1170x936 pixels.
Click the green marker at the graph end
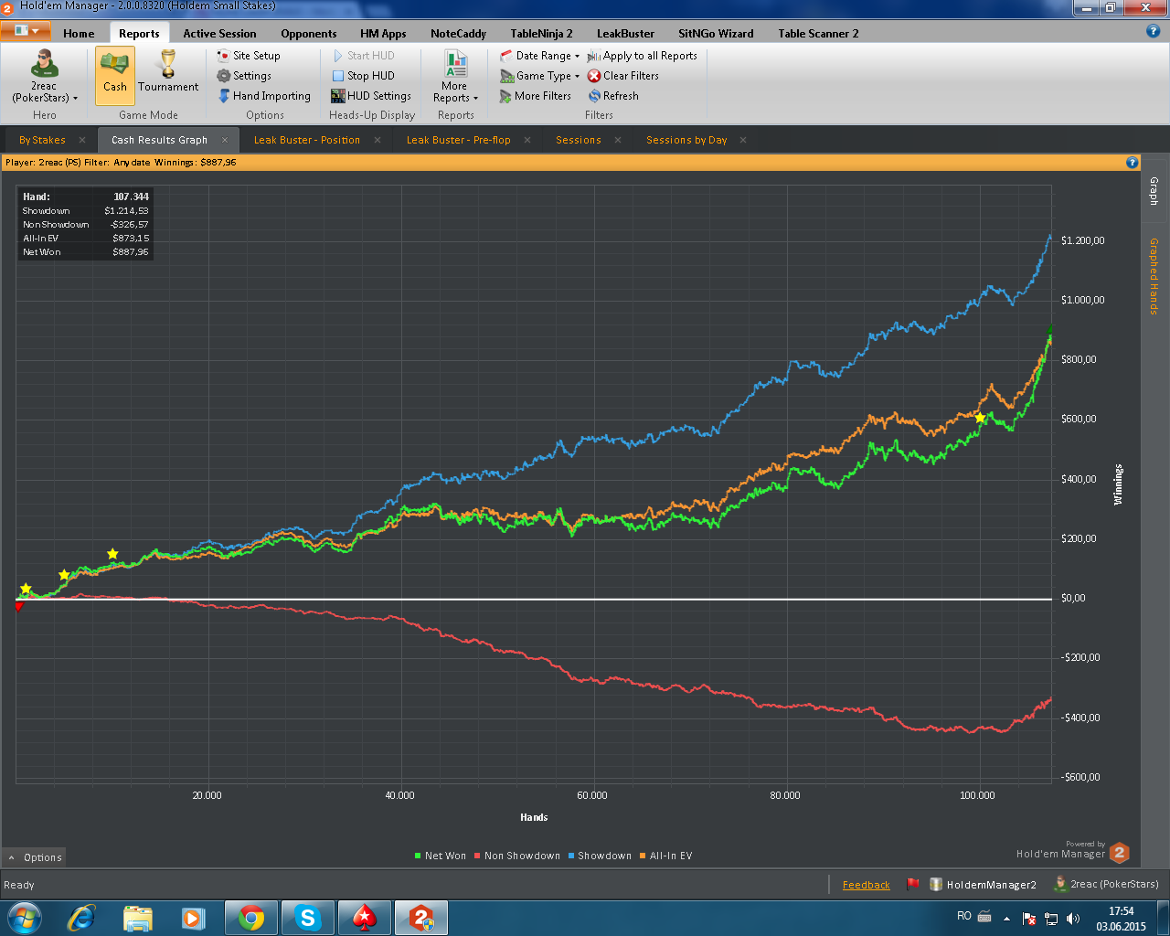[1050, 328]
